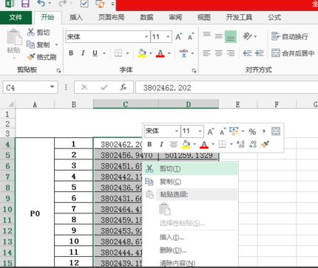Open the File (文件) tab
Viewport: 318px width, 268px height.
coord(16,17)
